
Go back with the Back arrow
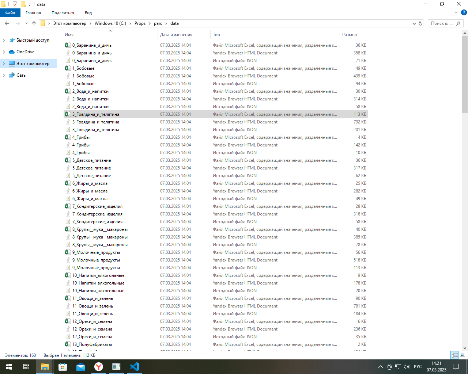pos(7,23)
